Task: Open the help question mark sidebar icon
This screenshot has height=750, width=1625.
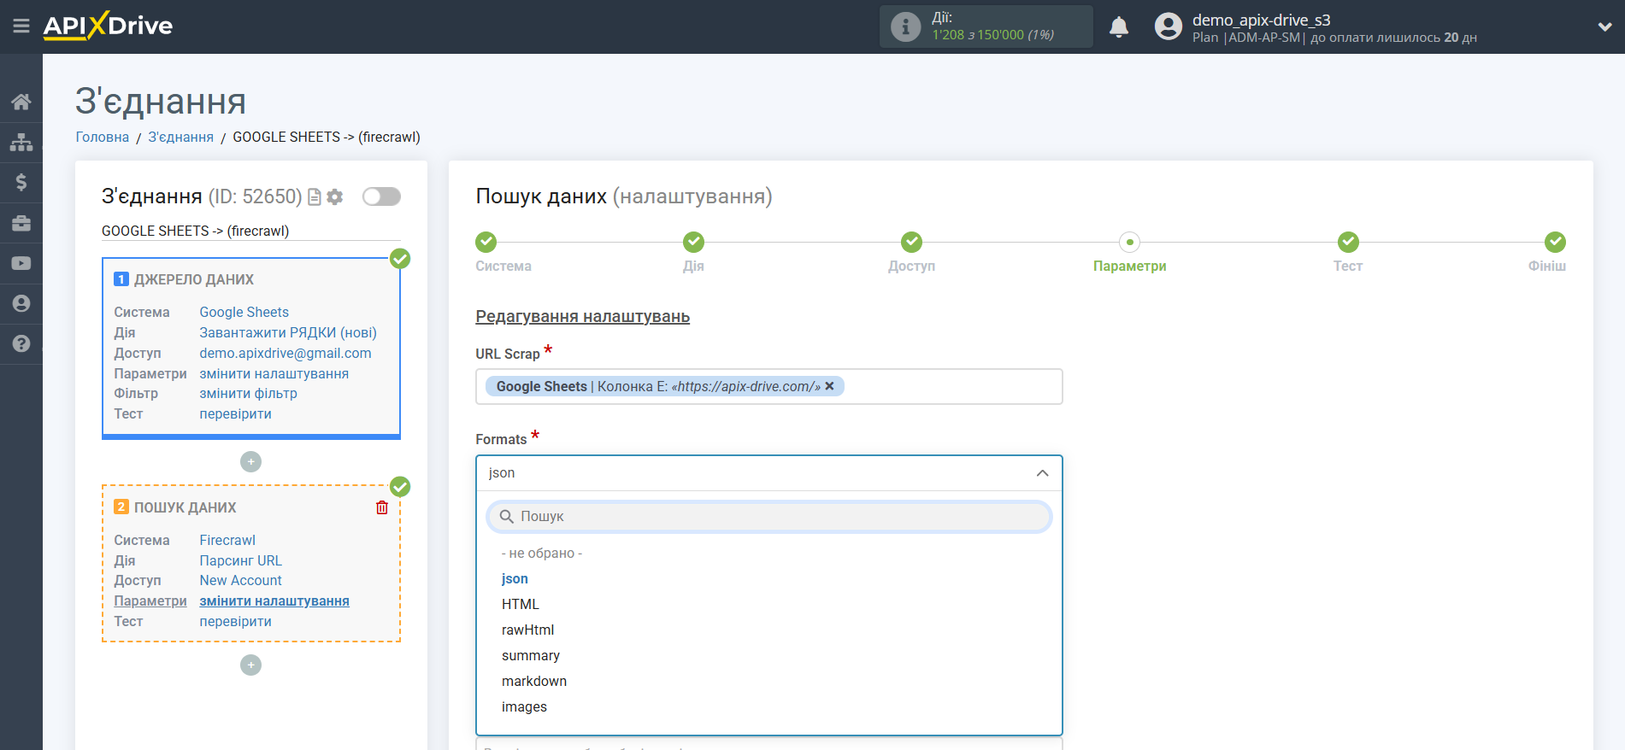Action: [21, 343]
